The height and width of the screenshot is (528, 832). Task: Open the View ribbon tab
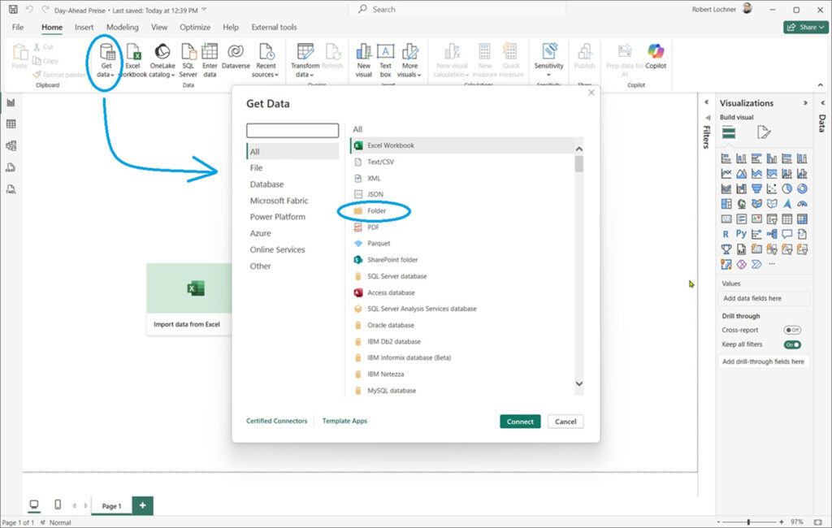tap(159, 27)
